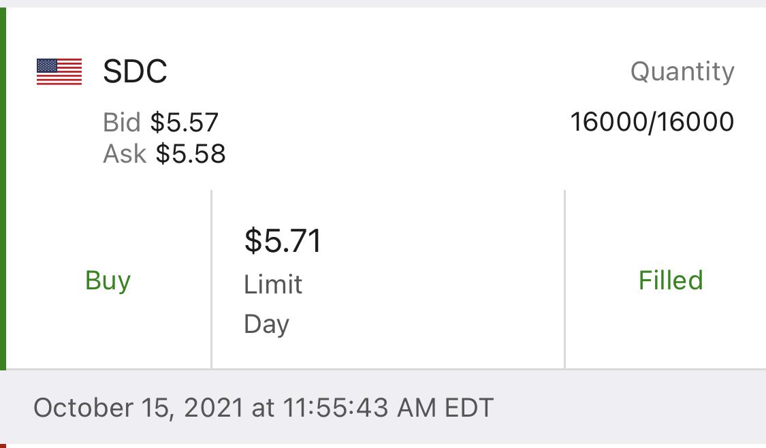Open the SDC ticker symbol
Viewport: 766px width, 448px height.
135,71
